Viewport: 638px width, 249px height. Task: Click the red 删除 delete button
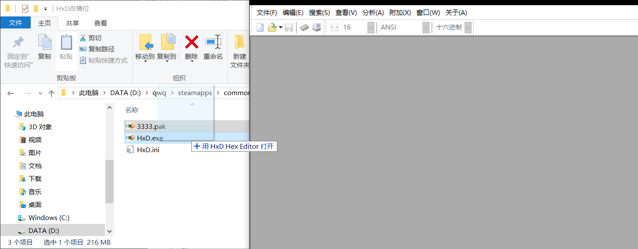pyautogui.click(x=191, y=48)
